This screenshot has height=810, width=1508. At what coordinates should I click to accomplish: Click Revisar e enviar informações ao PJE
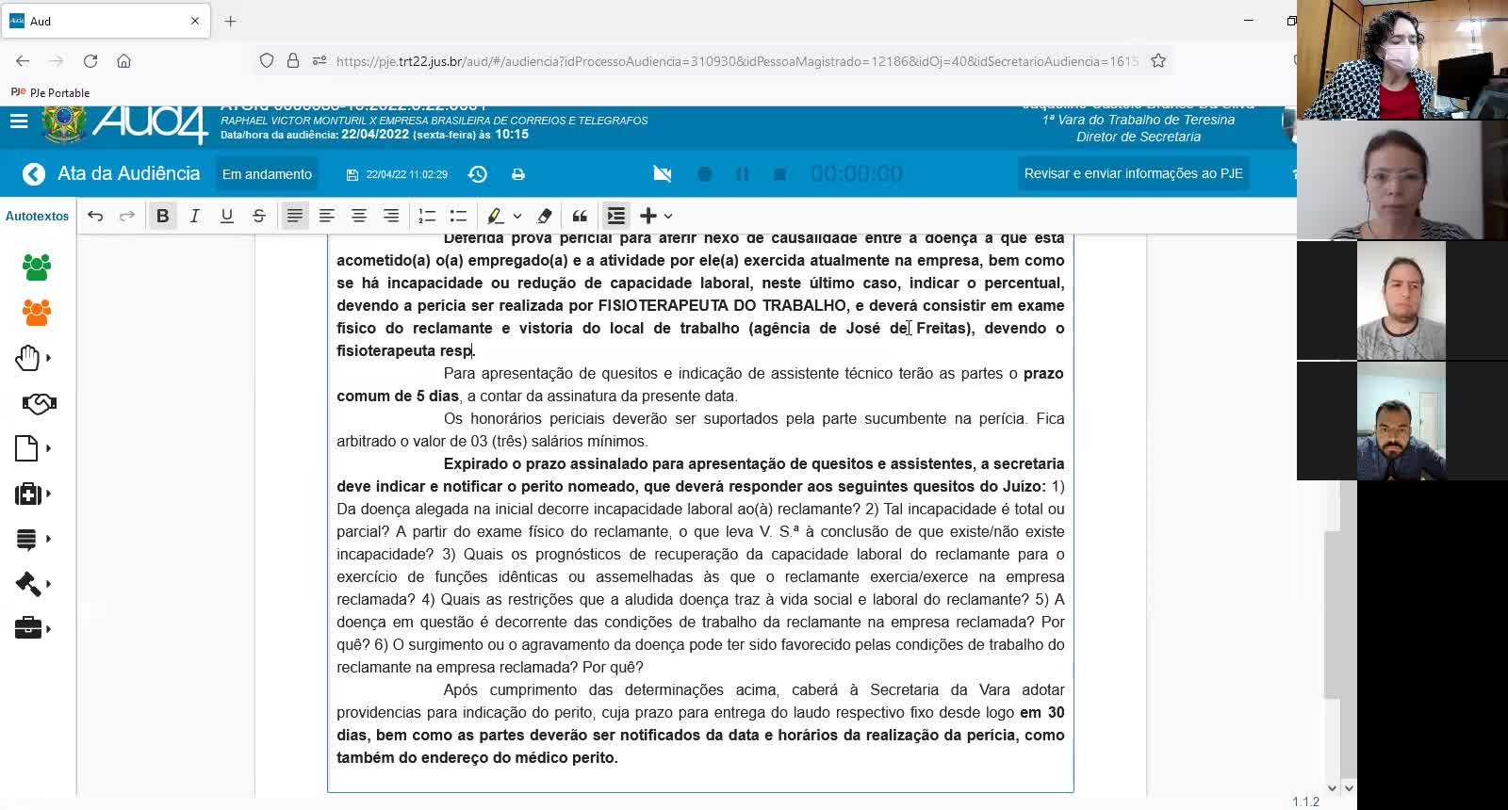(x=1133, y=173)
